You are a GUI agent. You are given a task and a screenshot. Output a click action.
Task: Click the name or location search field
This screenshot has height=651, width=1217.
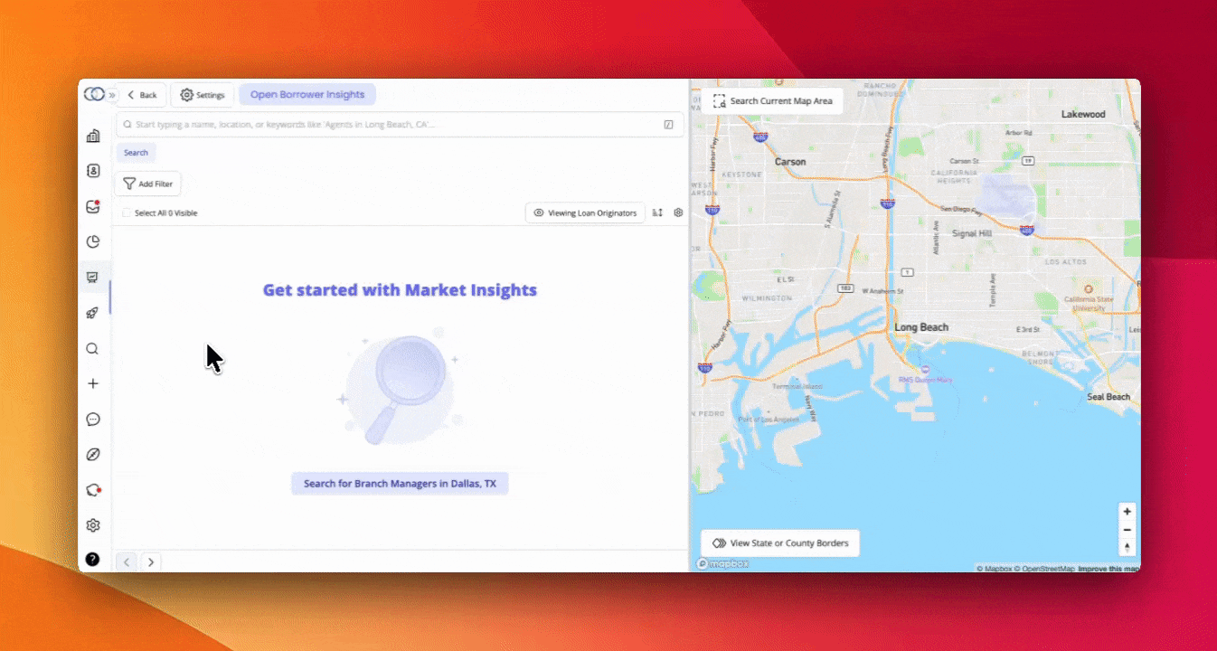click(398, 125)
